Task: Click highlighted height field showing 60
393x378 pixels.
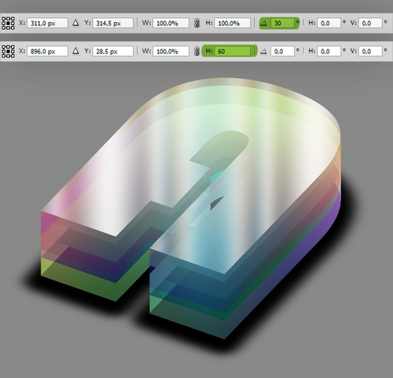Action: pyautogui.click(x=233, y=51)
